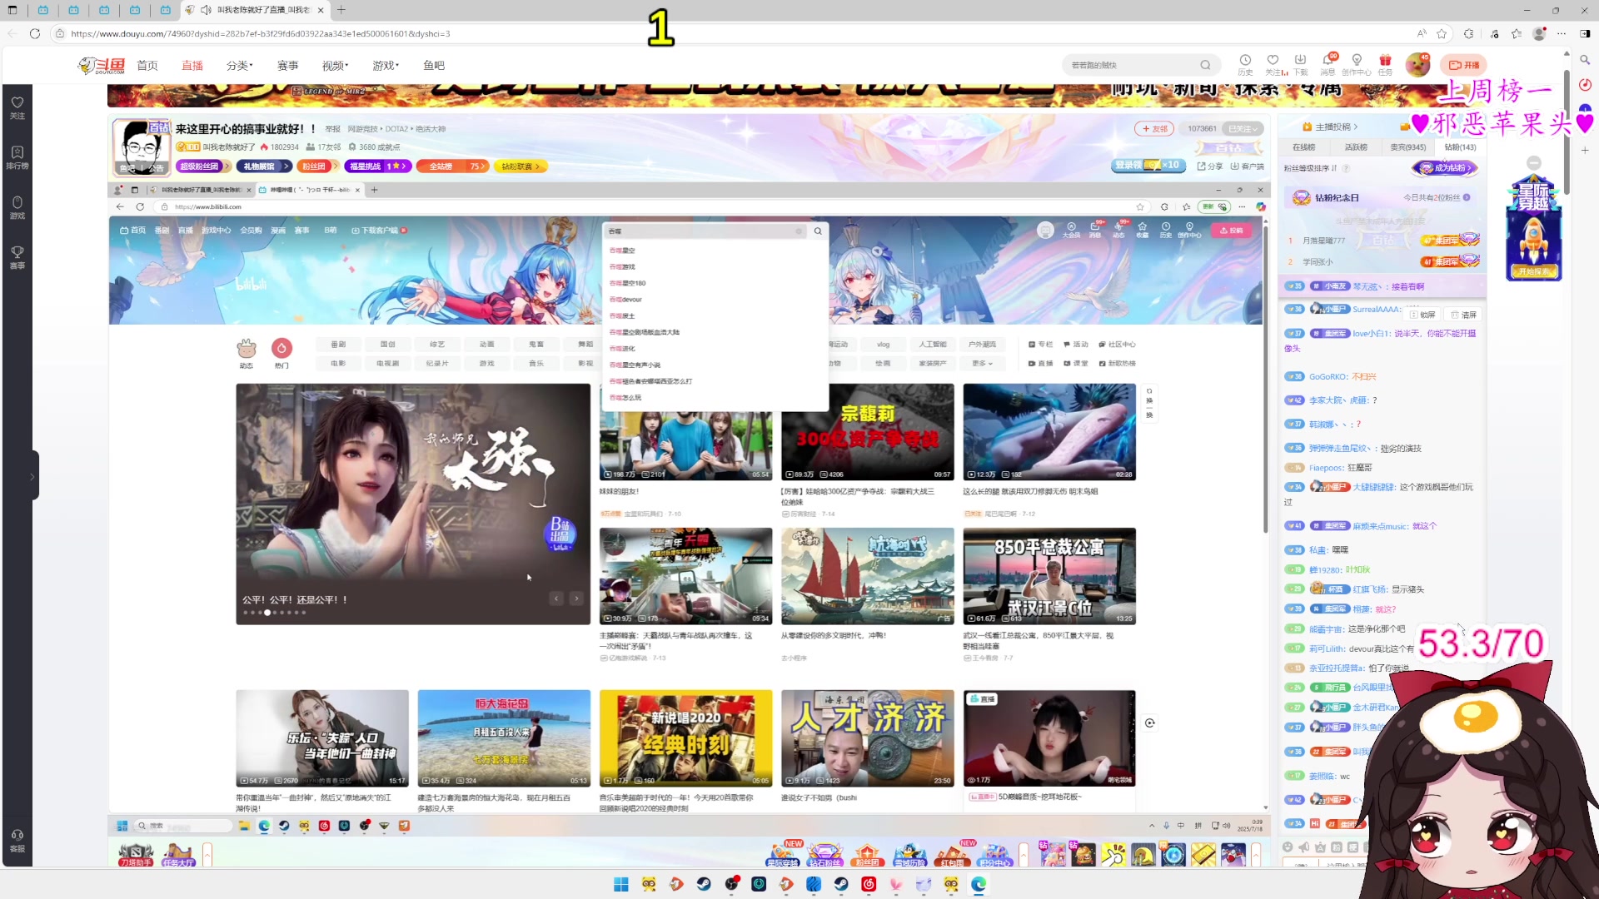
Task: Open the 分享 share icon under the streamer header
Action: coord(1210,166)
